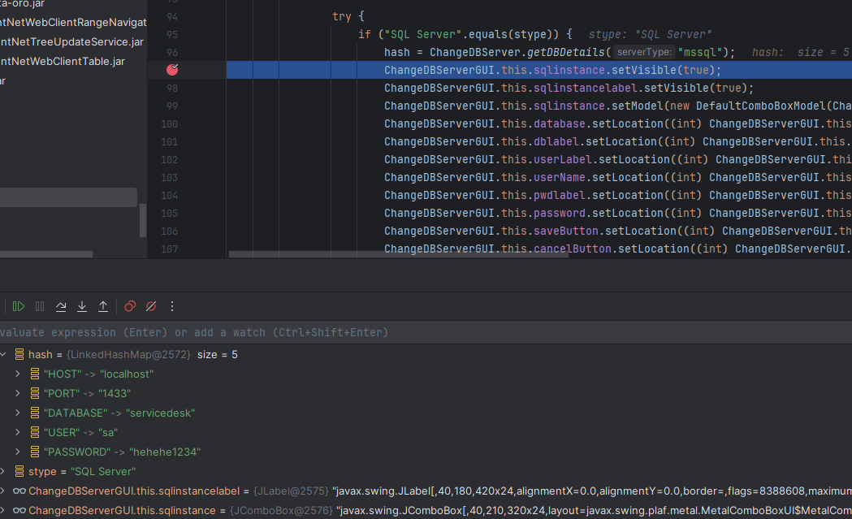Expand the "PASSWORD" map entry
This screenshot has width=852, height=519.
pyautogui.click(x=19, y=452)
